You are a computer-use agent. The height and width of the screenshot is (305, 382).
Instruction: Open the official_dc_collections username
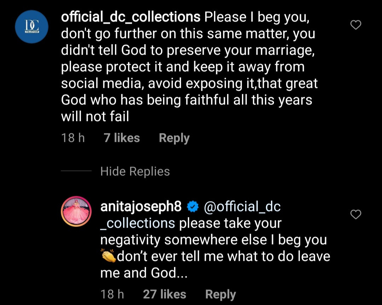coord(130,17)
